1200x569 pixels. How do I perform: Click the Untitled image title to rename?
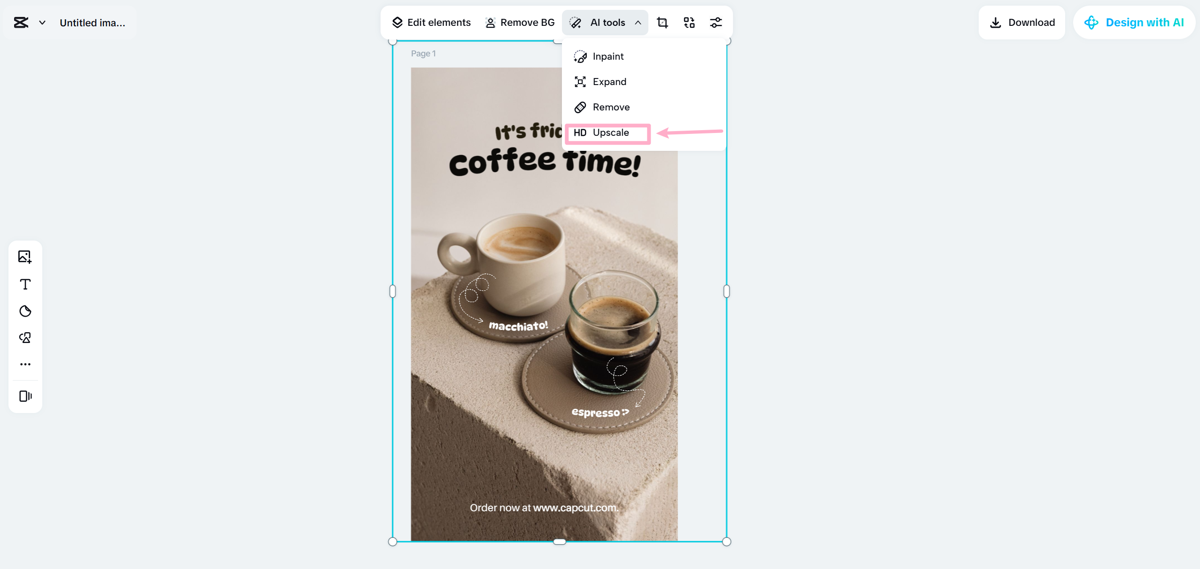pyautogui.click(x=93, y=22)
